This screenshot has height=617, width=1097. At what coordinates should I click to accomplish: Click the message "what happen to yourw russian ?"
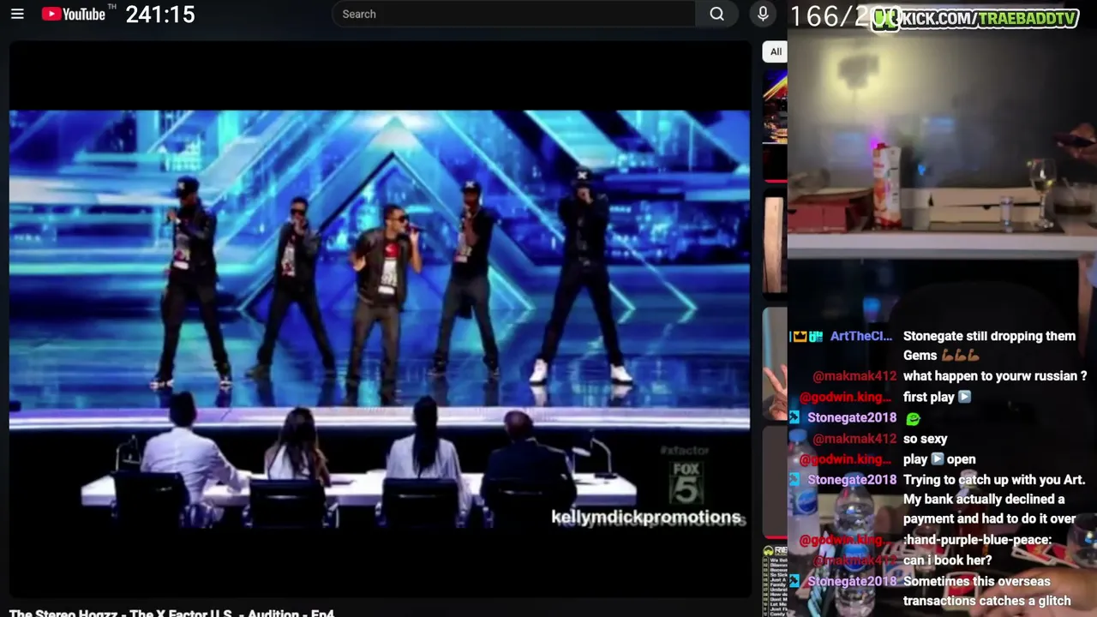pyautogui.click(x=995, y=376)
